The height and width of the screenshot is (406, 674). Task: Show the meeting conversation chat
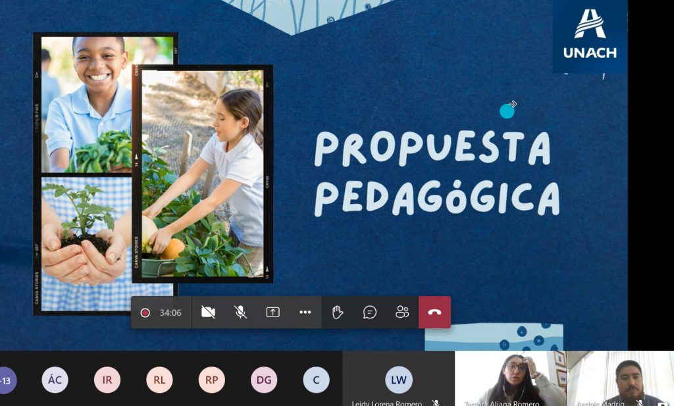tap(370, 313)
